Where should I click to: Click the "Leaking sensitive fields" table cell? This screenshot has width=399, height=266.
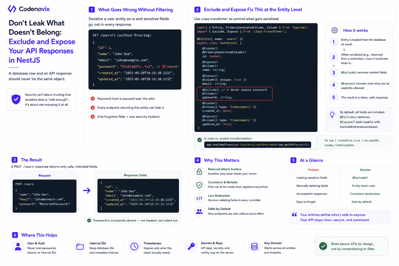pos(312,178)
